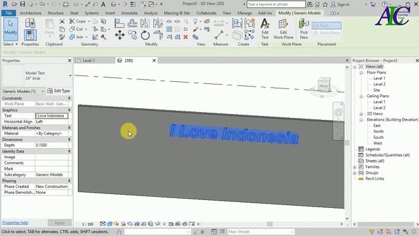Switch to the Level 1 view tab
Screen dimensions: 419x236
(x=88, y=60)
